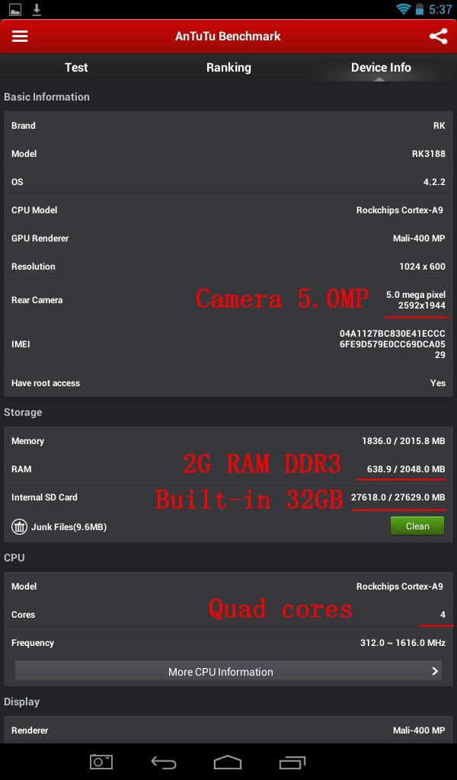Tap the share icon in header
457x780 pixels.
pos(438,37)
